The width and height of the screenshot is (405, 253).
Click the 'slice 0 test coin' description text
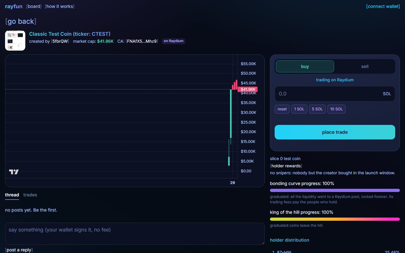[285, 159]
